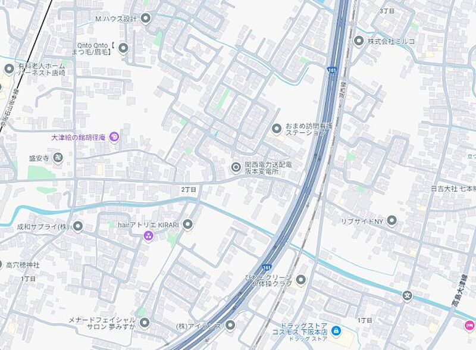Click the purple marker below hairアトリエ KIRARI
This screenshot has width=476, height=350.
tap(148, 236)
